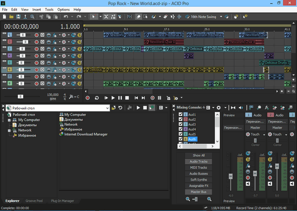This screenshot has height=211, width=297.
Task: Click the Preview channel volume fader
Action: [230, 176]
